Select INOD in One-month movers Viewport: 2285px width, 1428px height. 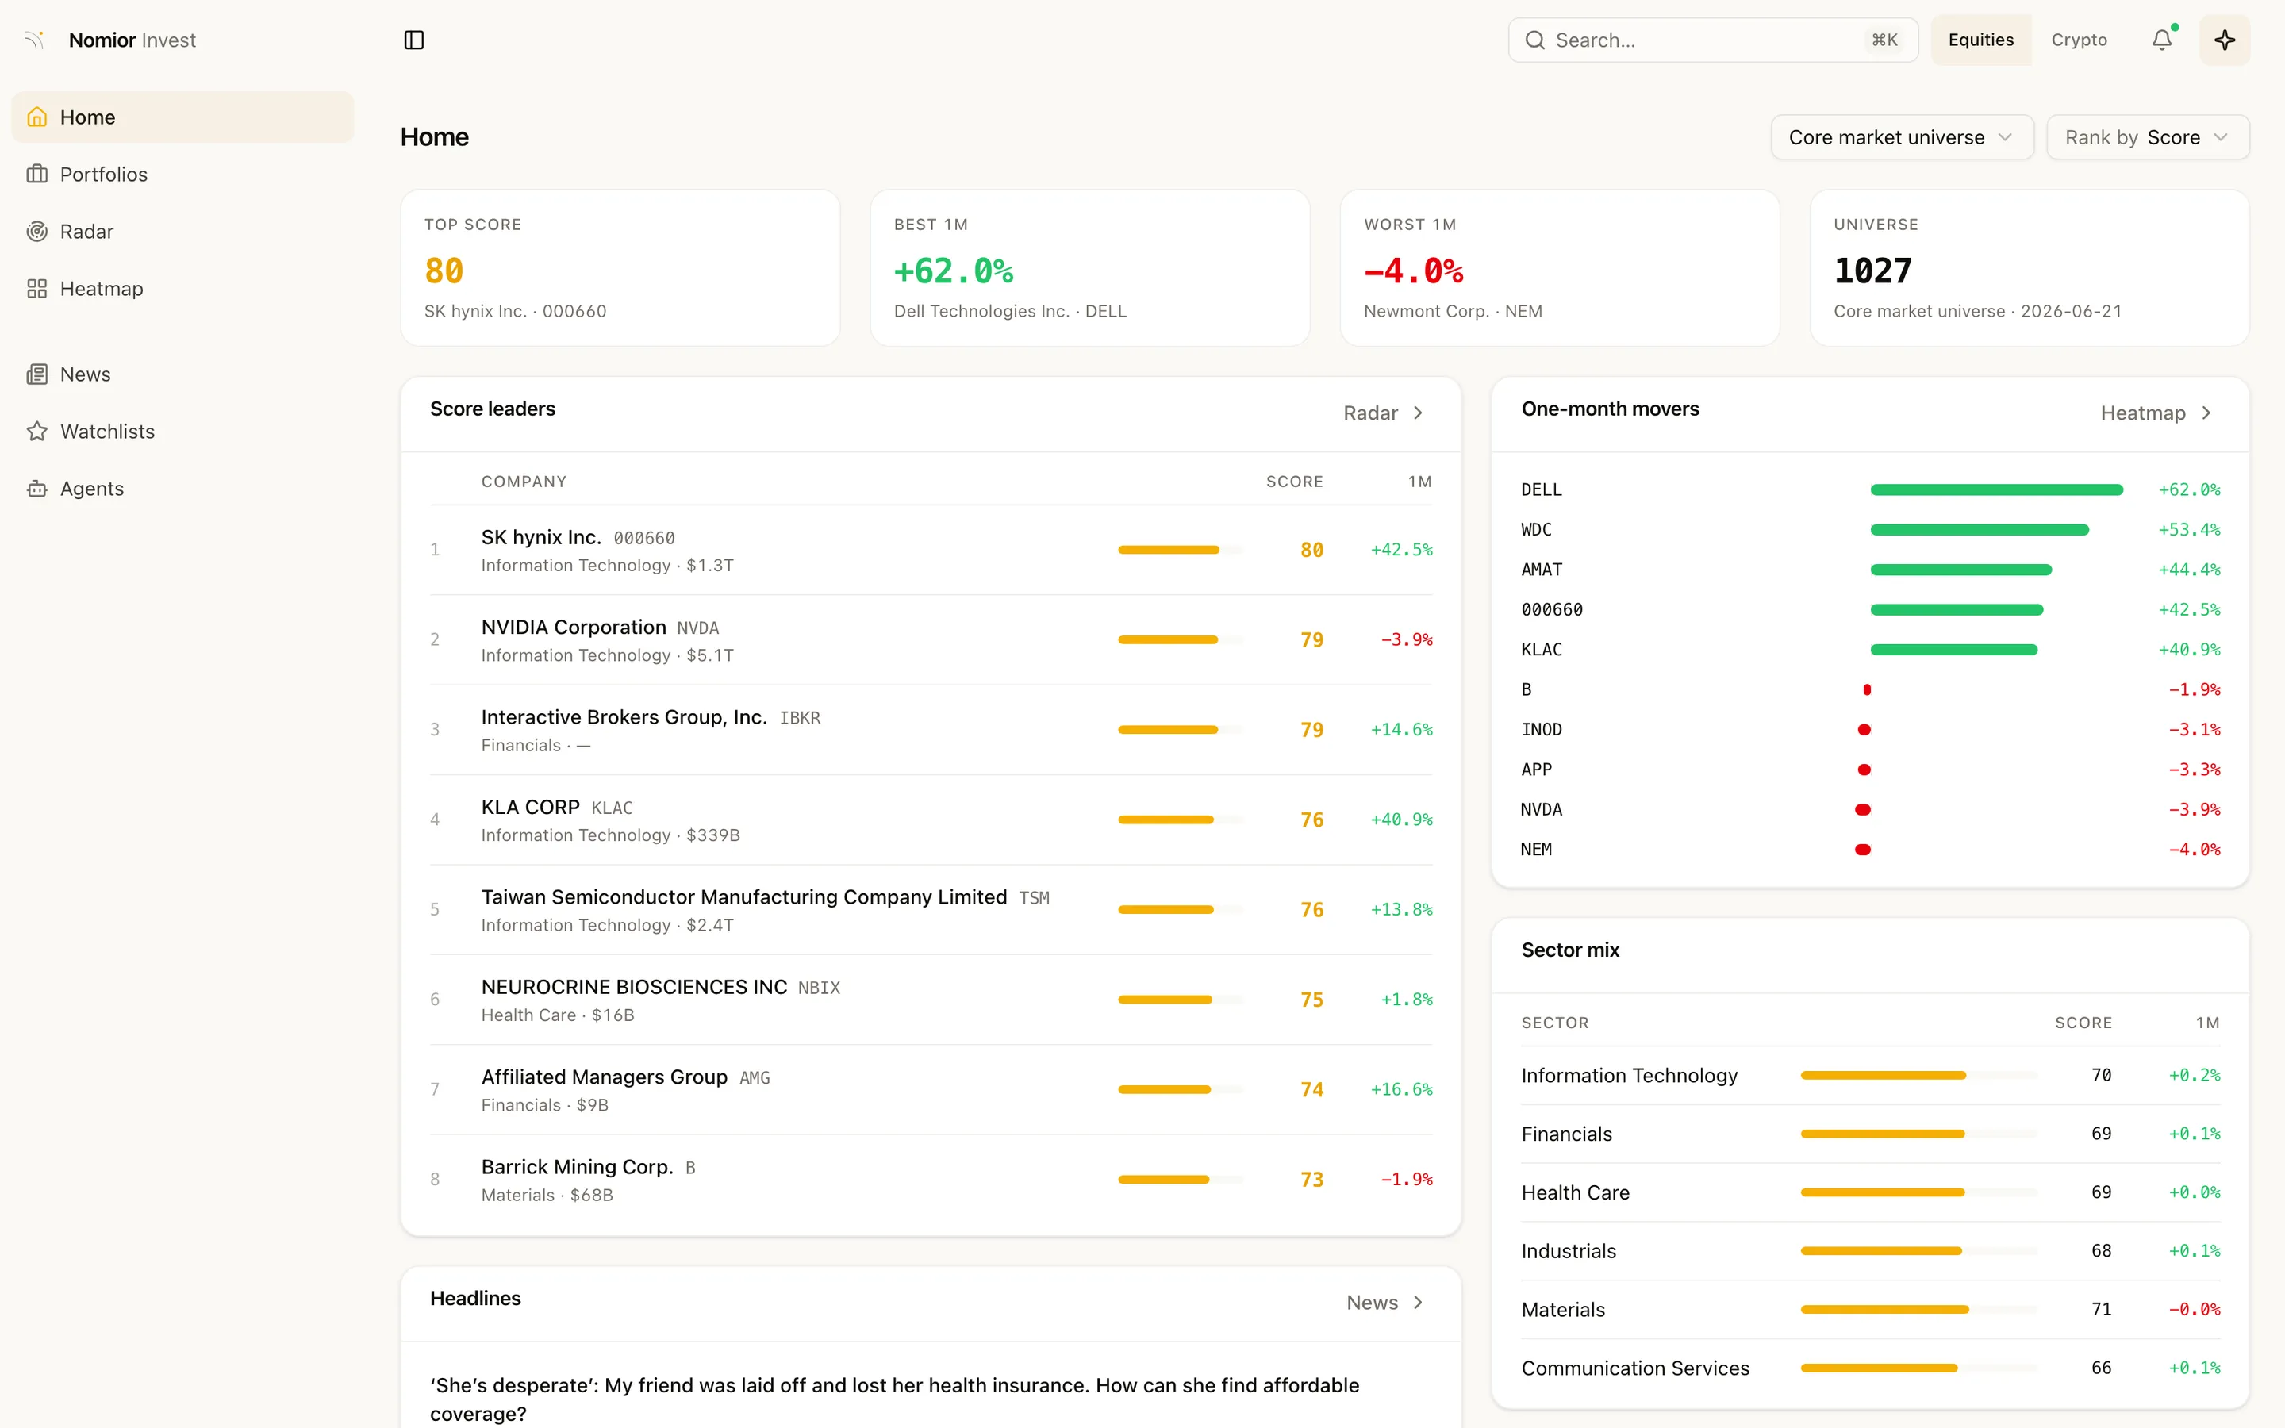[x=1871, y=729]
